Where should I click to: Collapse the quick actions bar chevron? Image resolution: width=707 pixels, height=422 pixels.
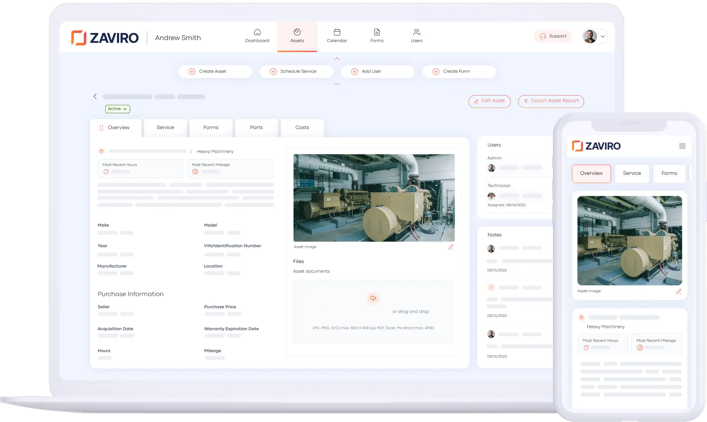[337, 59]
